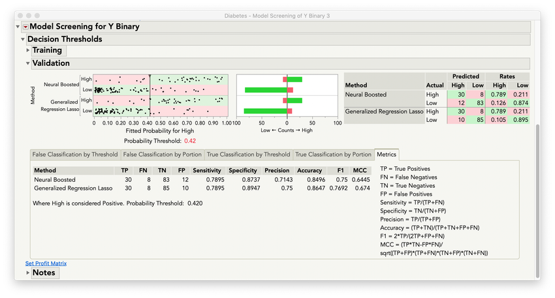Click the Rates header in confusion table
555x298 pixels.
(x=507, y=76)
